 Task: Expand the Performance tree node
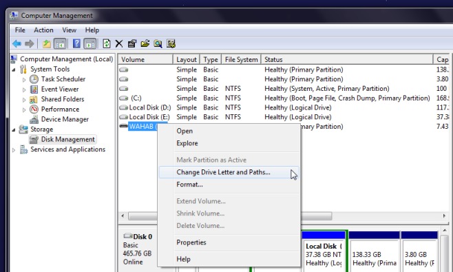click(24, 109)
